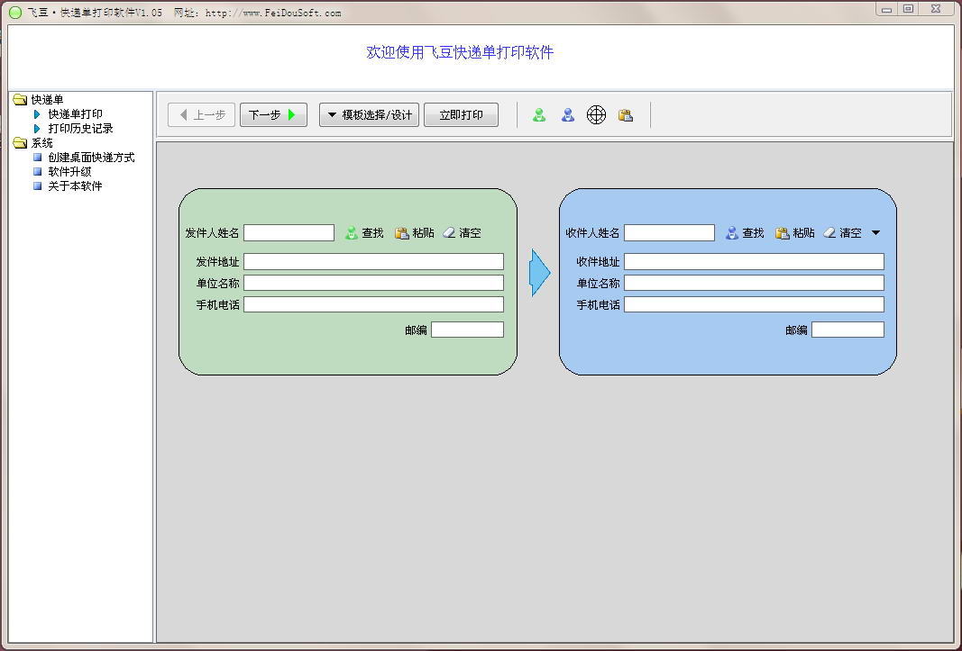The width and height of the screenshot is (962, 651).
Task: Focus the sender 单位名称 input field
Action: [x=373, y=283]
